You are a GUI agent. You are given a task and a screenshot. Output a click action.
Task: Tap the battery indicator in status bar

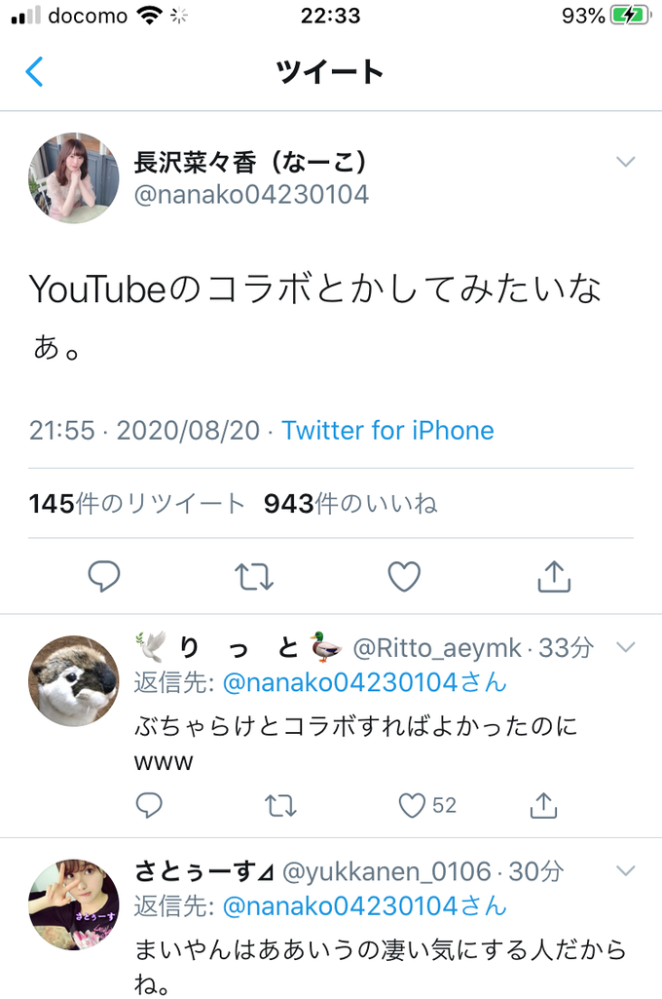pyautogui.click(x=630, y=16)
